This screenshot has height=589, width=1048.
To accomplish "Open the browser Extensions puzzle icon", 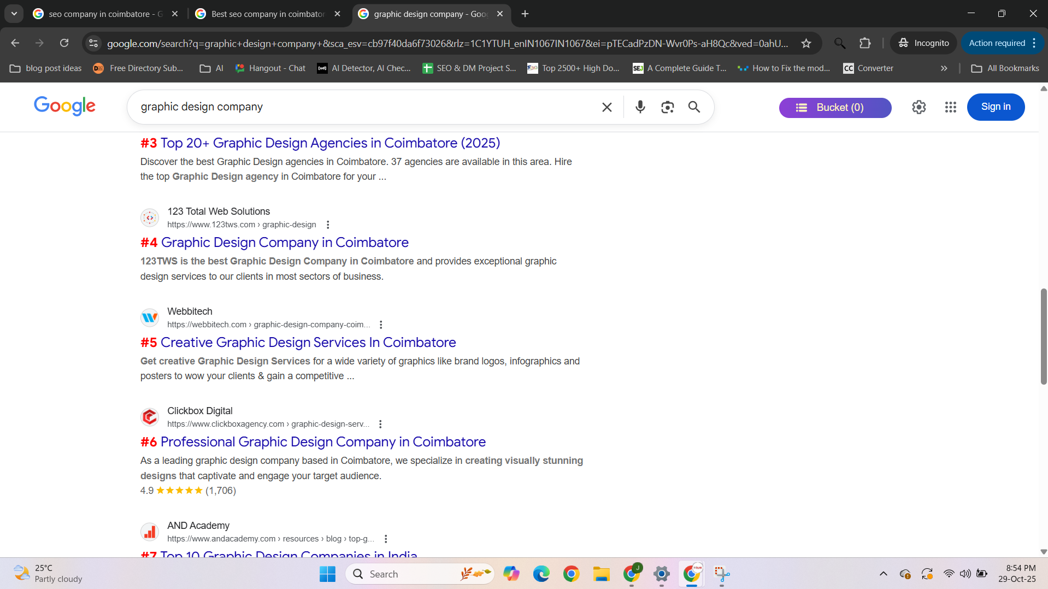I will pyautogui.click(x=865, y=43).
